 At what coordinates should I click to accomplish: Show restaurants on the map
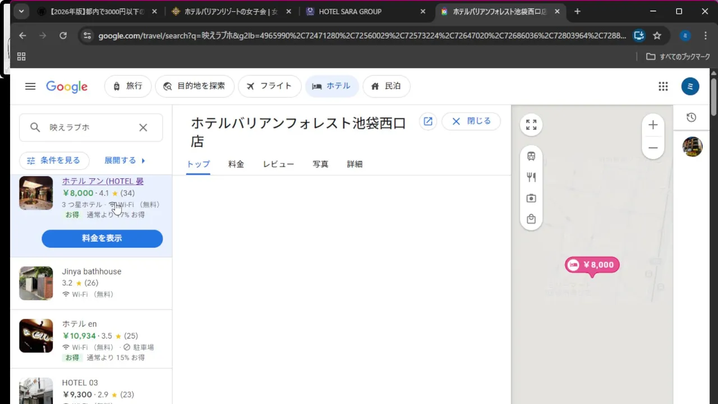click(x=531, y=177)
